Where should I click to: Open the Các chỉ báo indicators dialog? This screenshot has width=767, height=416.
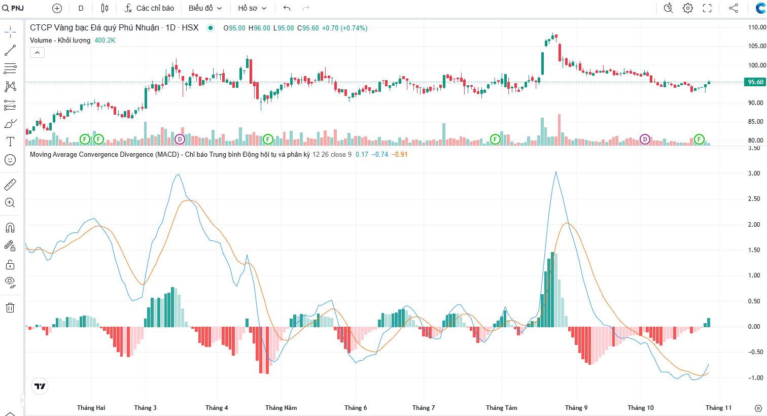(149, 8)
